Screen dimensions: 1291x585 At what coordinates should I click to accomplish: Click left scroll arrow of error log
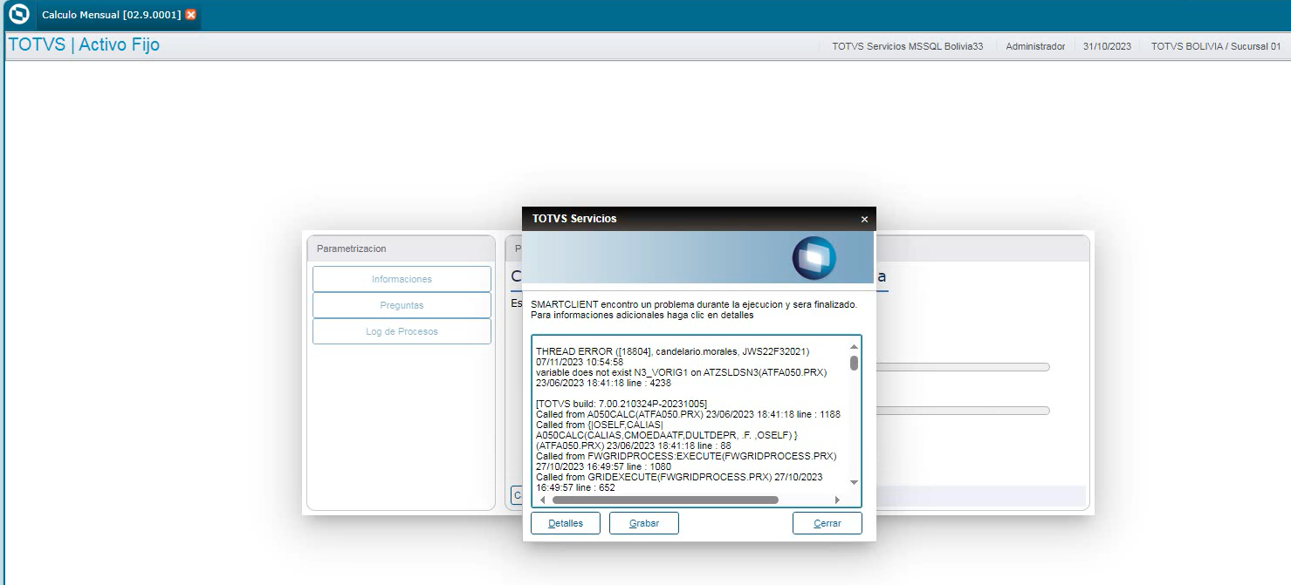(x=541, y=500)
